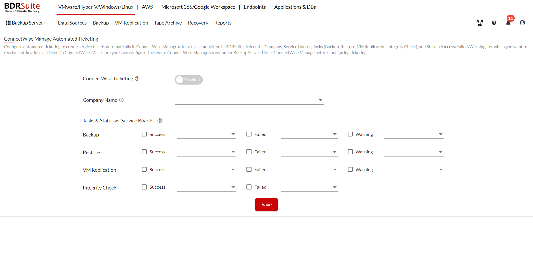Open the help question mark icon

[x=494, y=23]
